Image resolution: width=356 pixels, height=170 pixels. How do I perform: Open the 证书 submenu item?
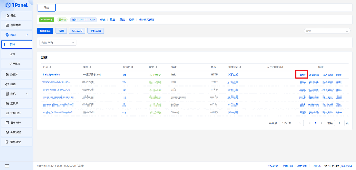tap(12, 54)
